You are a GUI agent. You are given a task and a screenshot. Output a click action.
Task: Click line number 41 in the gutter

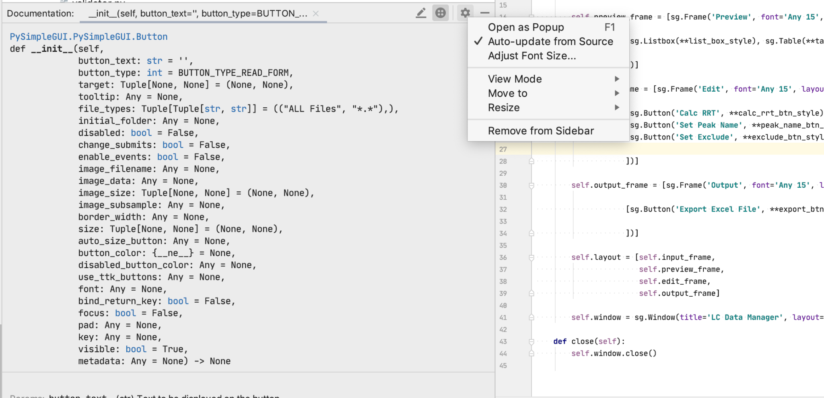point(503,318)
